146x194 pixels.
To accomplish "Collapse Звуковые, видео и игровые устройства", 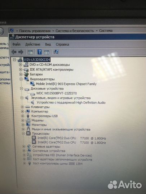I will pyautogui.click(x=22, y=98).
